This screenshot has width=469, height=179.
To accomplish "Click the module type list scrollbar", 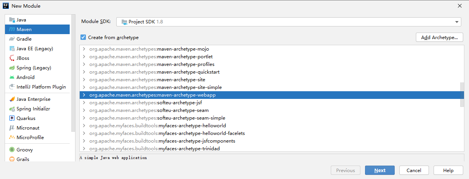I will click(x=73, y=73).
